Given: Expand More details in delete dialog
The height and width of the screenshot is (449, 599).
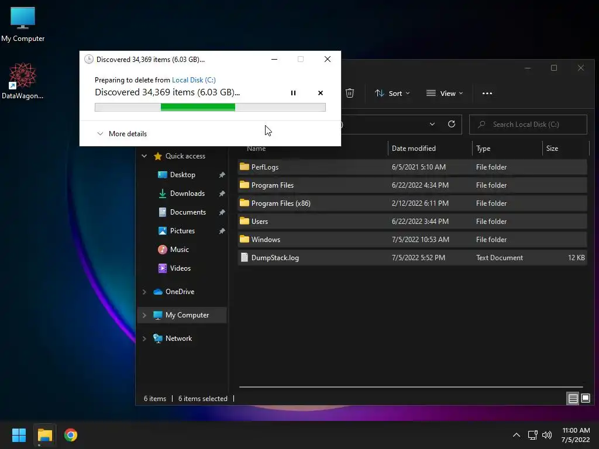Looking at the screenshot, I should (122, 134).
